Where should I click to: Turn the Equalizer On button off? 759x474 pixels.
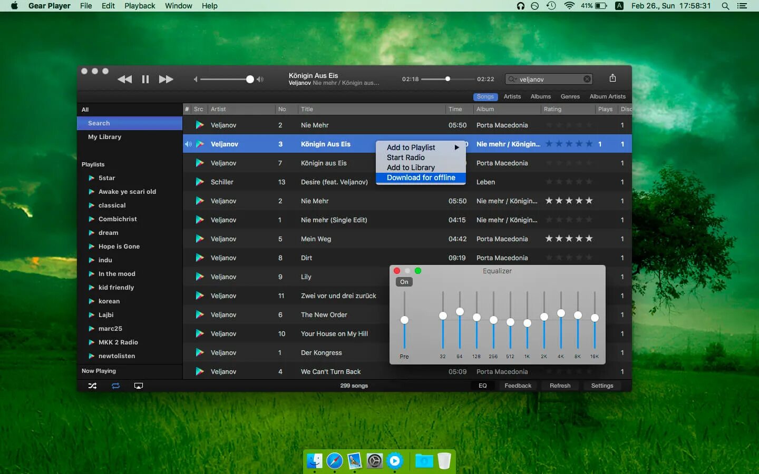click(404, 282)
